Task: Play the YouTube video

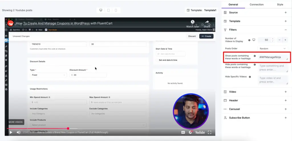Action: [11, 132]
